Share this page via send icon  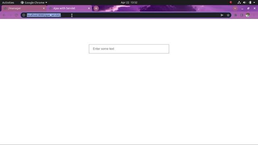(x=222, y=15)
